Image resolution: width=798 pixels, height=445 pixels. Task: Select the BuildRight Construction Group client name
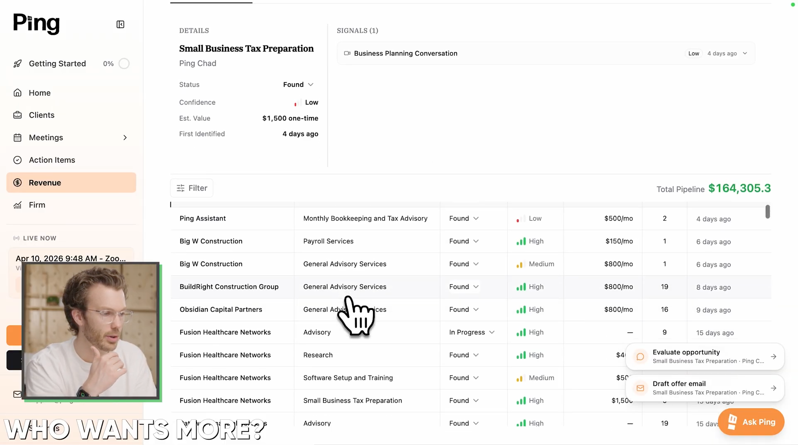pyautogui.click(x=229, y=287)
